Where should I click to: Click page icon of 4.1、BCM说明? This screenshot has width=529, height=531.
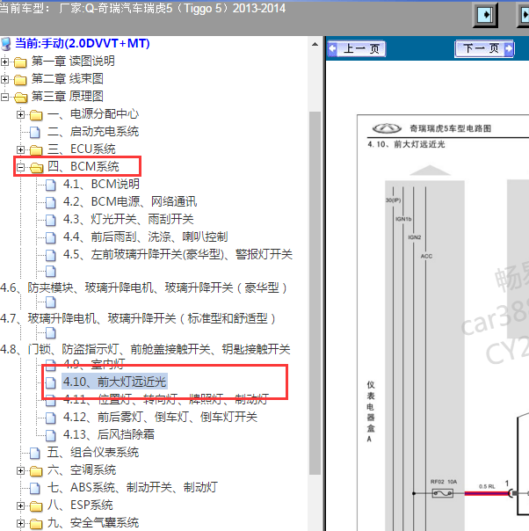[51, 185]
